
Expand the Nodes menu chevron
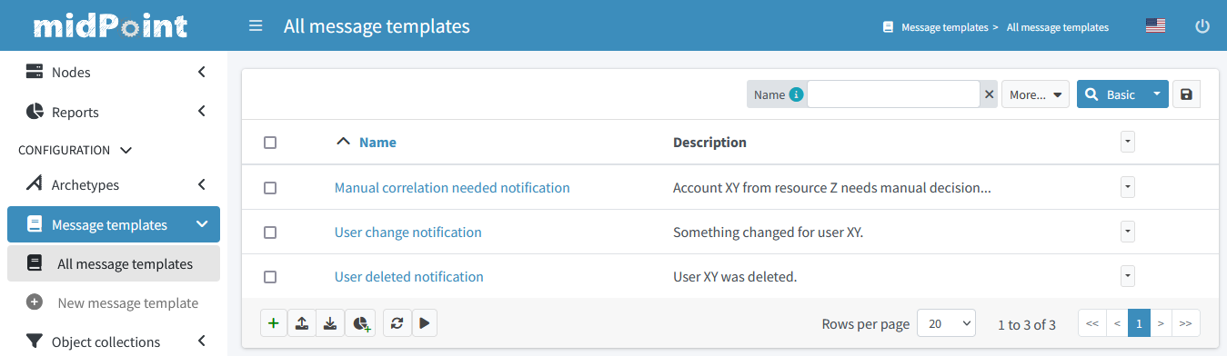point(201,72)
